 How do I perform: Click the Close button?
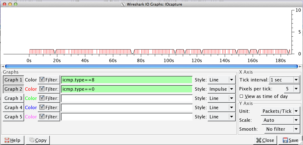[265, 140]
